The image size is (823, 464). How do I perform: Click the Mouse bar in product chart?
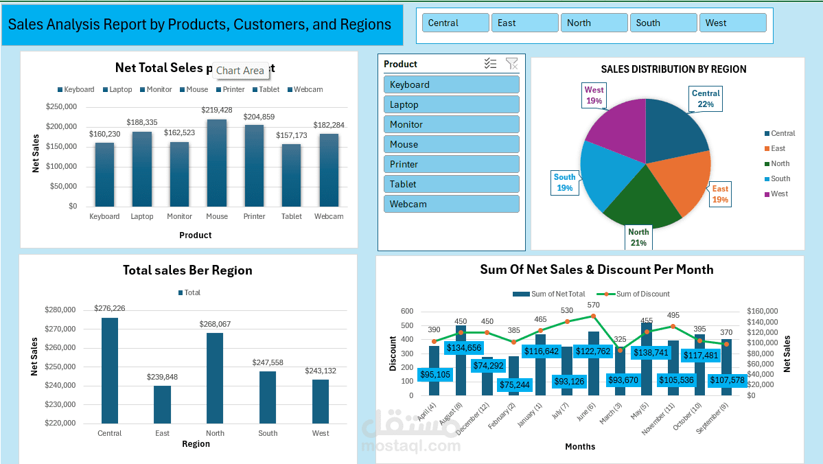click(217, 163)
